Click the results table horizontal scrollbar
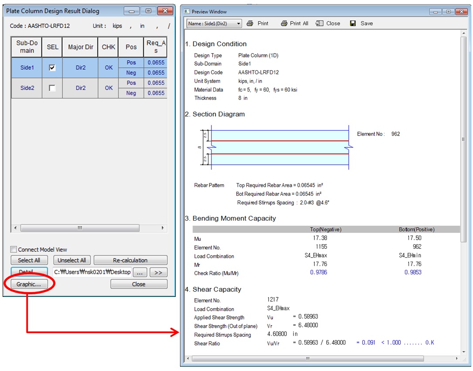This screenshot has height=371, width=473. [x=80, y=228]
